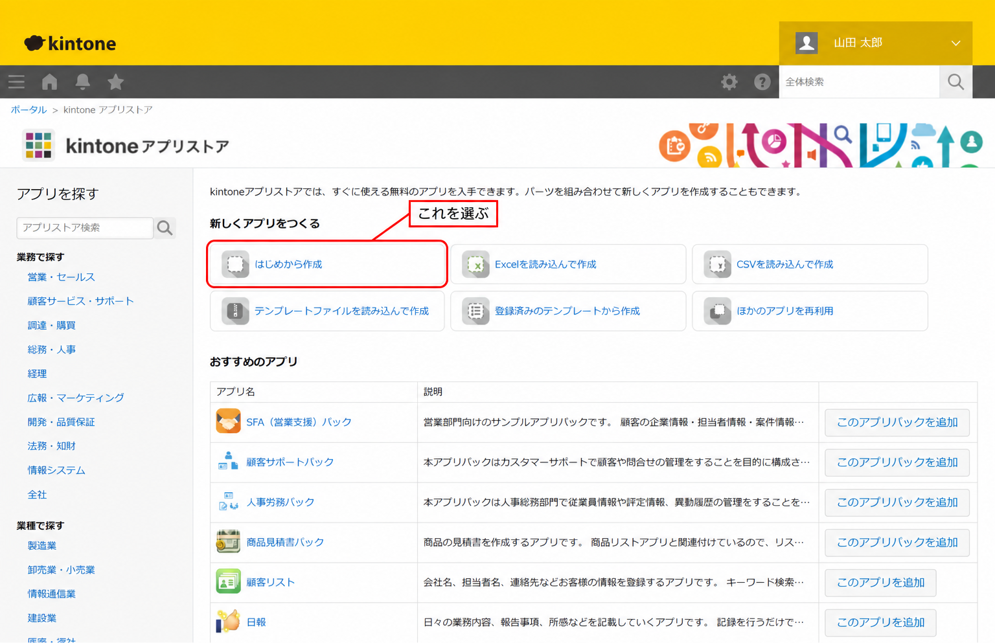Click the テンプレートファイルを読み込んで作成 icon

236,311
